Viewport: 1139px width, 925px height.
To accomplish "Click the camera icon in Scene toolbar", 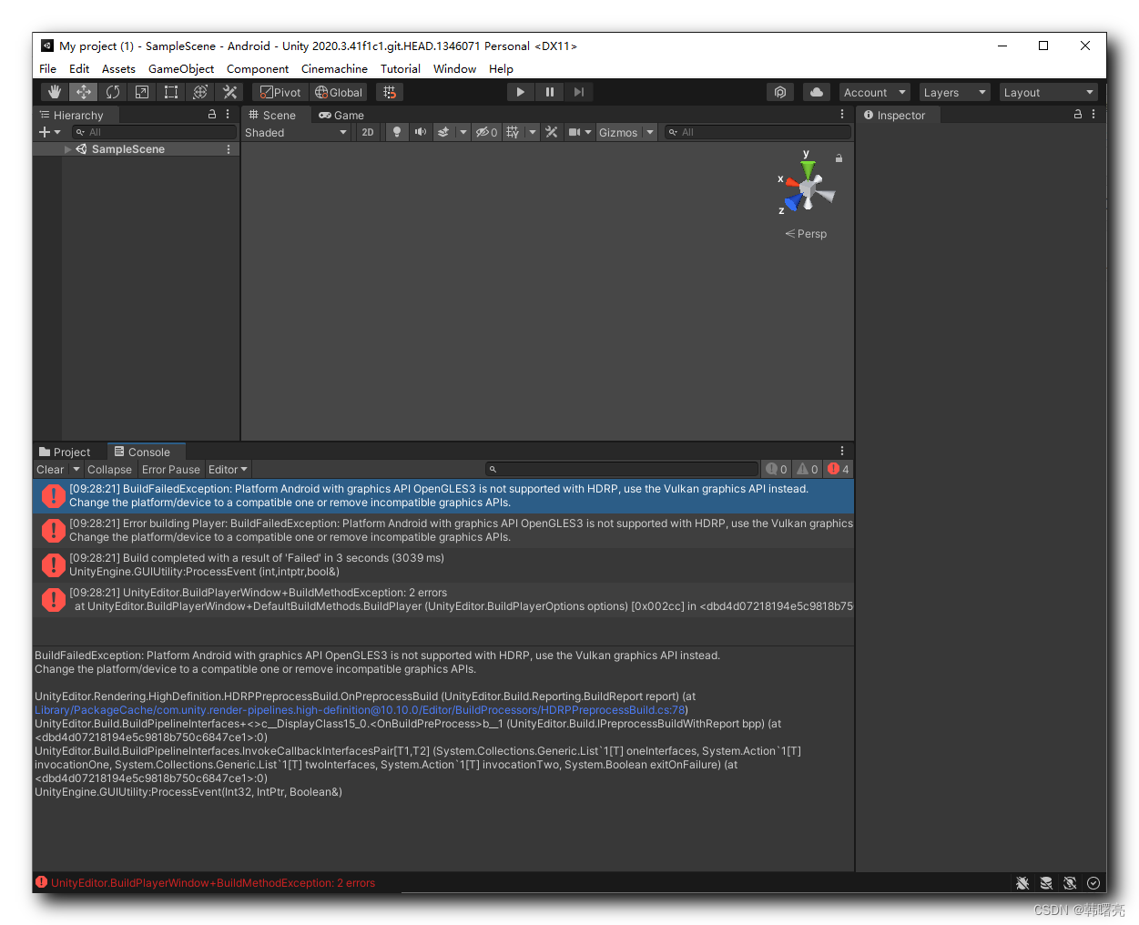I will [x=574, y=132].
